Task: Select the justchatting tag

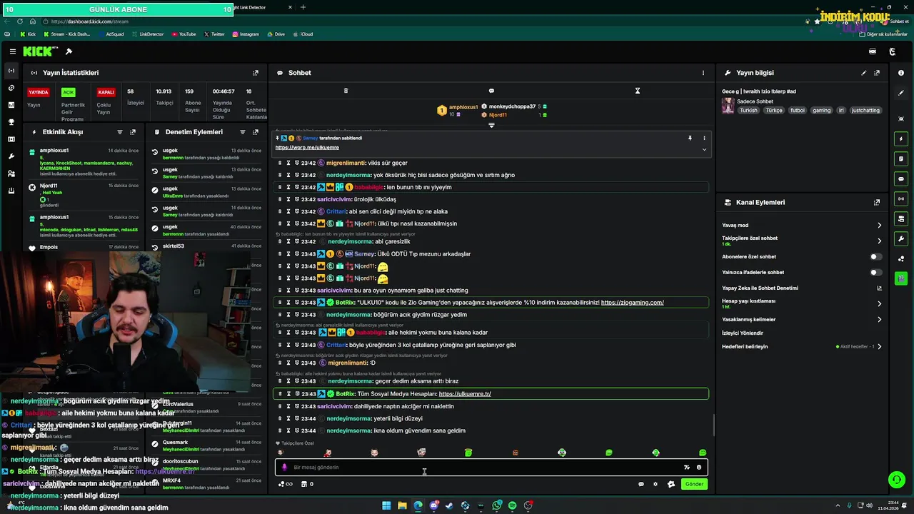Action: [x=866, y=111]
